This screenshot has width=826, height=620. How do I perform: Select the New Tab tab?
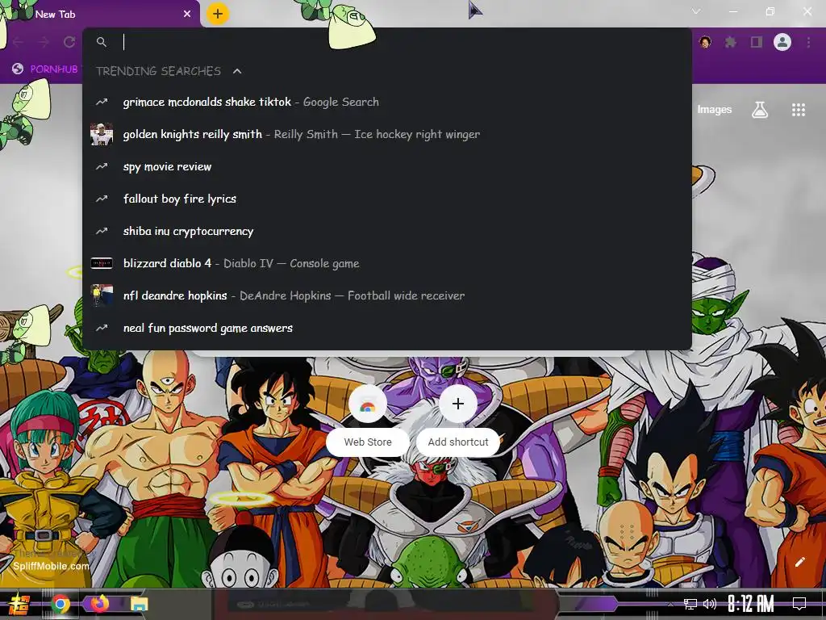pos(100,15)
